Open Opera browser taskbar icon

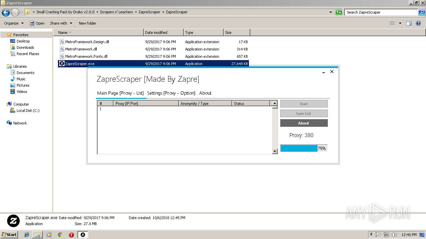[71, 235]
